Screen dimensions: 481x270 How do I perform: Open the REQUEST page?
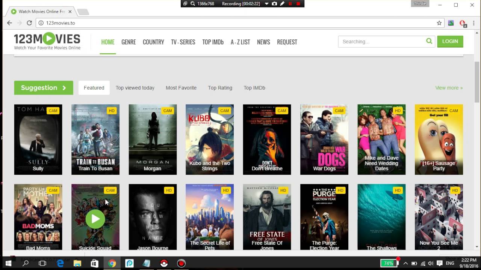coord(287,42)
